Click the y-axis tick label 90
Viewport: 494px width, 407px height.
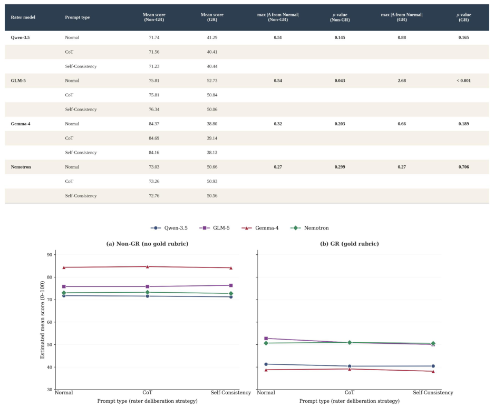pos(50,255)
